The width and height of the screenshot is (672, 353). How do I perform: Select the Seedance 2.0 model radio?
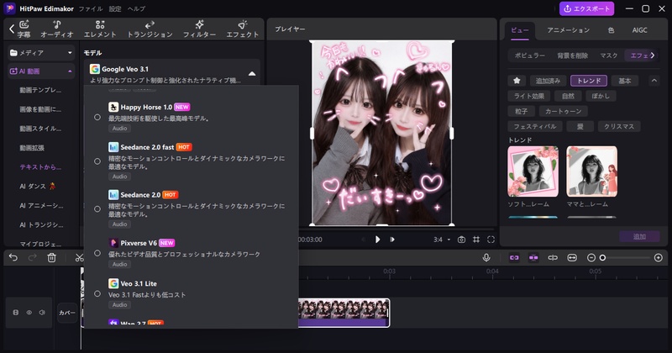(97, 209)
